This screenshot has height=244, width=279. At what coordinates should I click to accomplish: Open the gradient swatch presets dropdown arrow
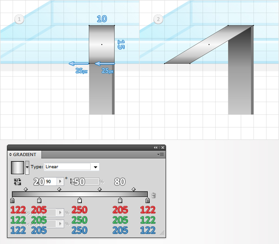point(27,167)
